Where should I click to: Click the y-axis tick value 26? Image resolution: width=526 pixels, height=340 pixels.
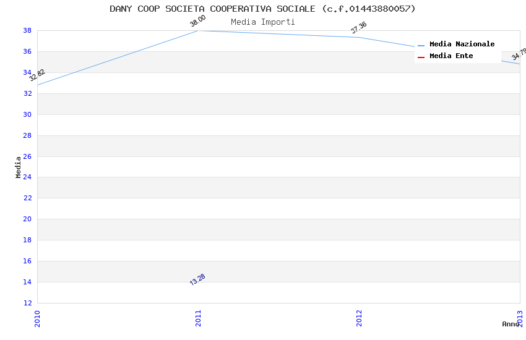click(x=27, y=156)
